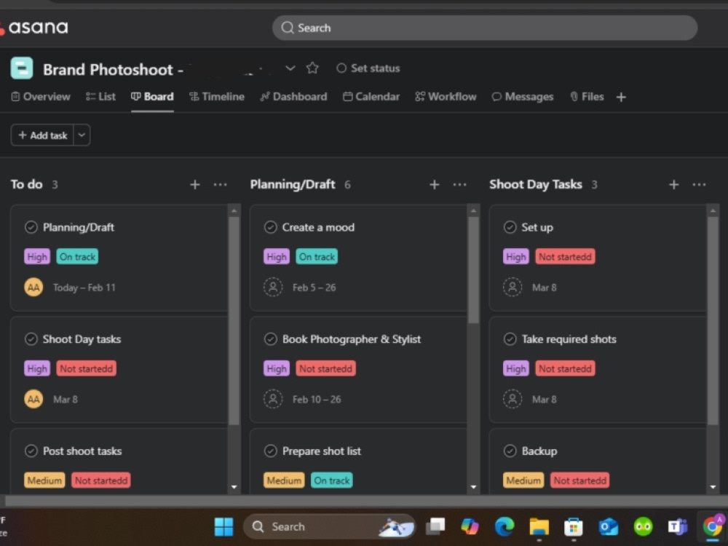Select the Board tab
The image size is (728, 546).
[x=152, y=97]
